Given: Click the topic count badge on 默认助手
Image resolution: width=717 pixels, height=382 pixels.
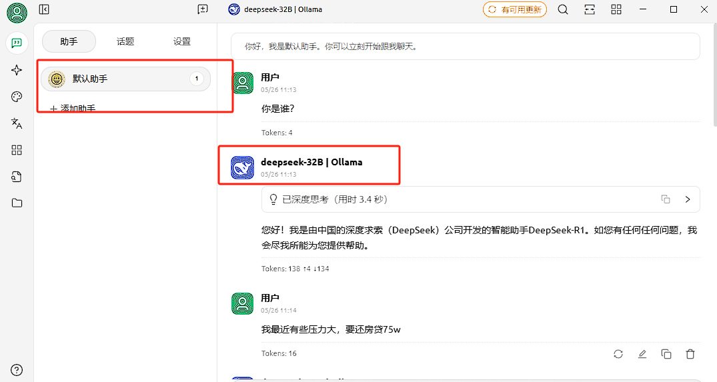Looking at the screenshot, I should 197,79.
